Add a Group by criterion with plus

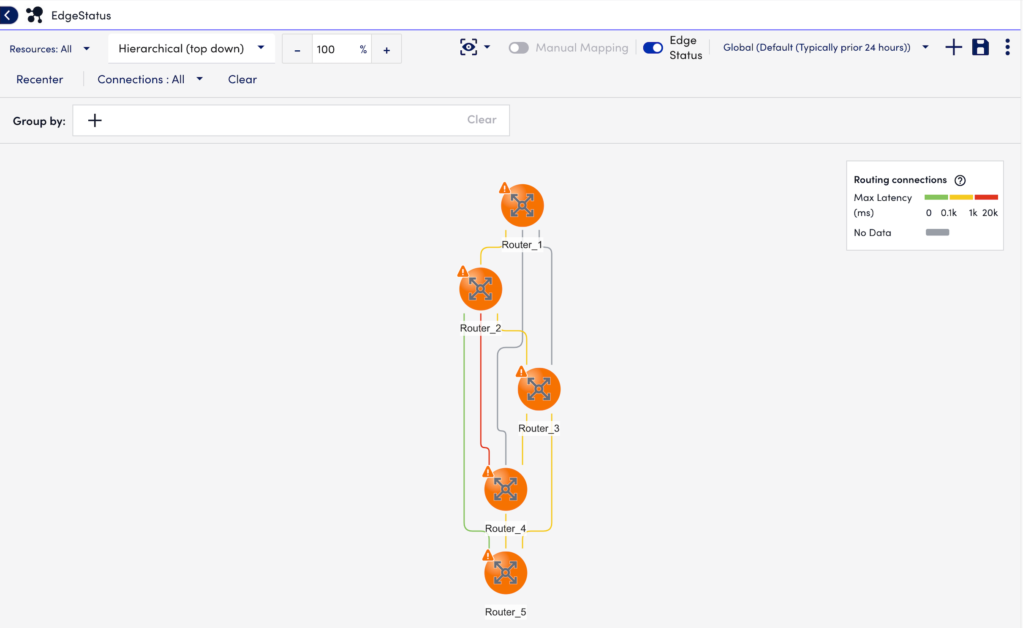[x=95, y=120]
